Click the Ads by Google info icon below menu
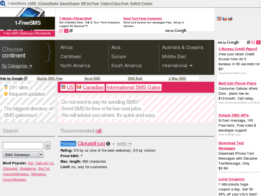The width and height of the screenshot is (261, 196). click(25, 78)
